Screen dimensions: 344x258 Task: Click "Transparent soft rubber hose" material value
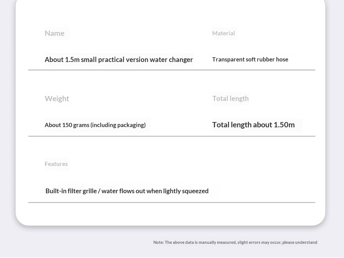(250, 59)
